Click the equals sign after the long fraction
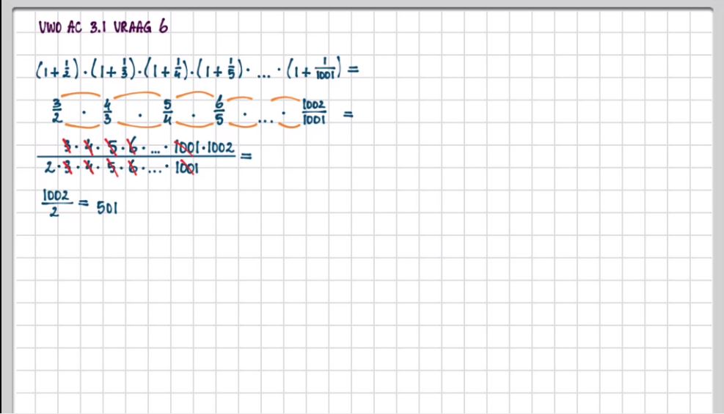Screen dimensions: 724x414 coord(246,155)
